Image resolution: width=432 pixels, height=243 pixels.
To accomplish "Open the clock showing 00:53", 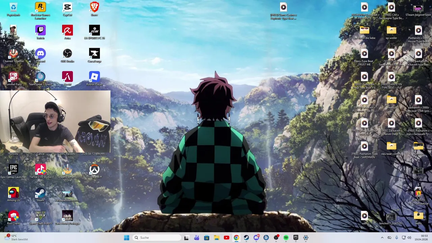I will [421, 238].
